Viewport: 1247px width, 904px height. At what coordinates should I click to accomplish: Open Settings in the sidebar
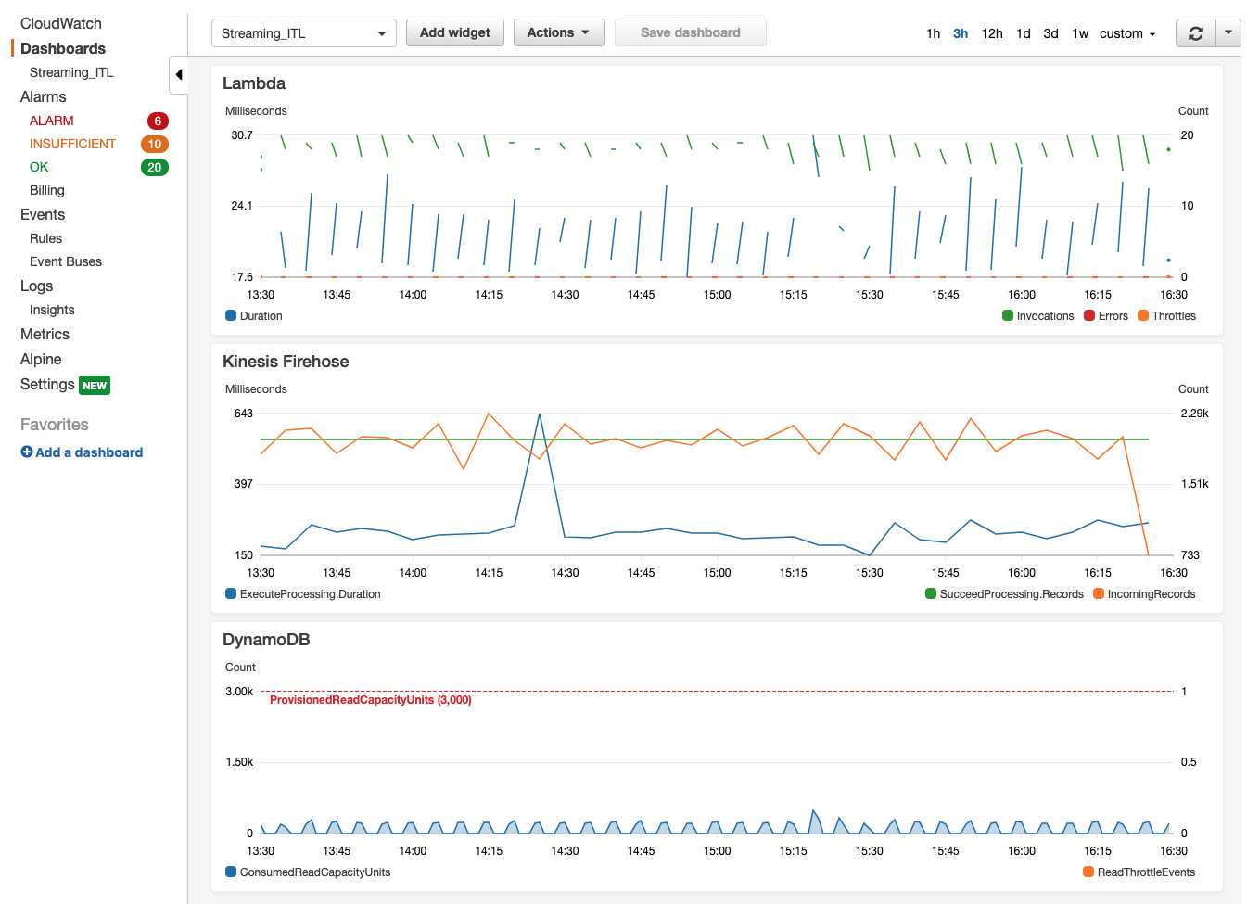tap(47, 384)
